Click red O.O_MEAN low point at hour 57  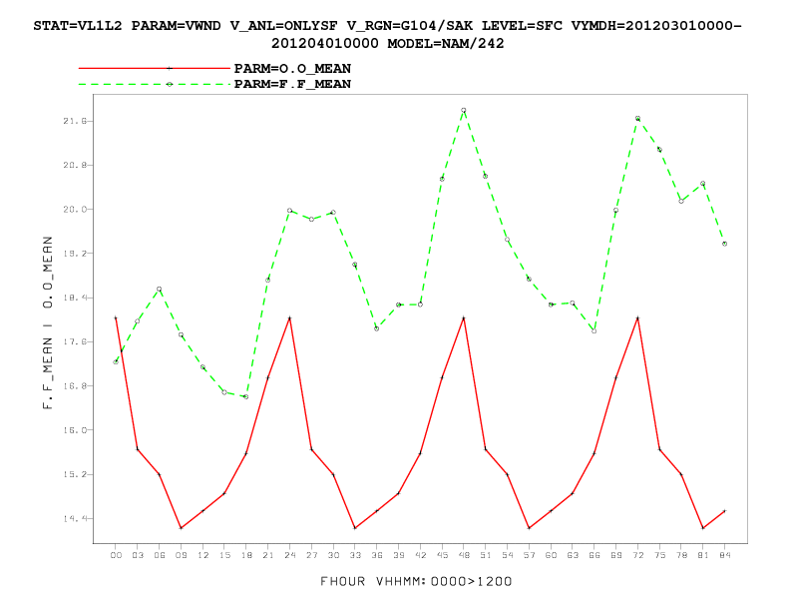tap(529, 528)
